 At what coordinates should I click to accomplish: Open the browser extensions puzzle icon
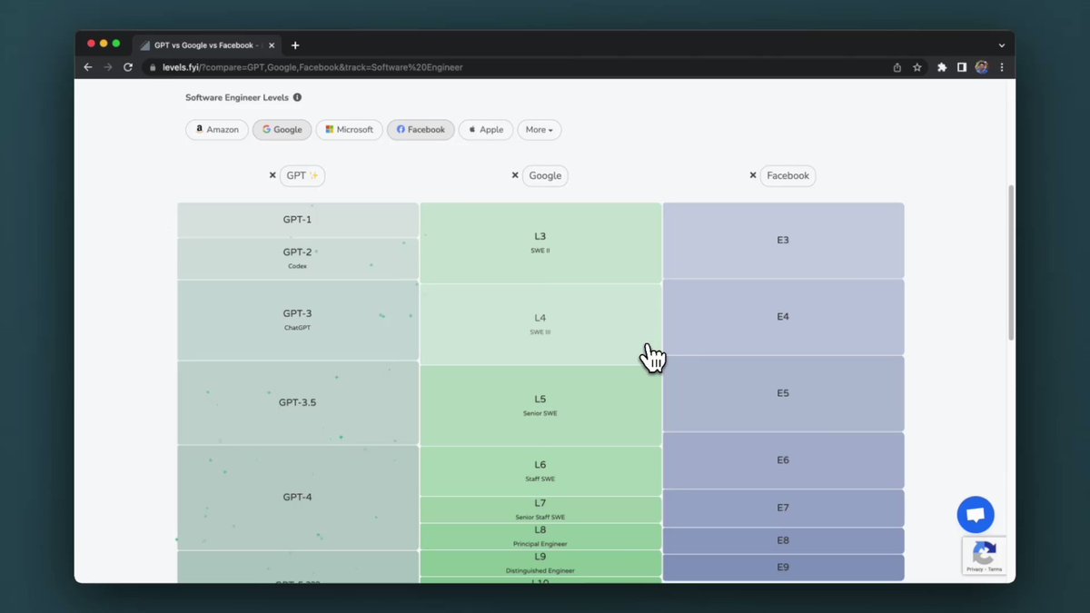[x=942, y=67]
